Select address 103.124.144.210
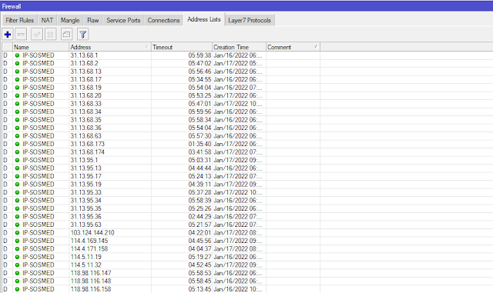This screenshot has height=293, width=493. [x=92, y=233]
